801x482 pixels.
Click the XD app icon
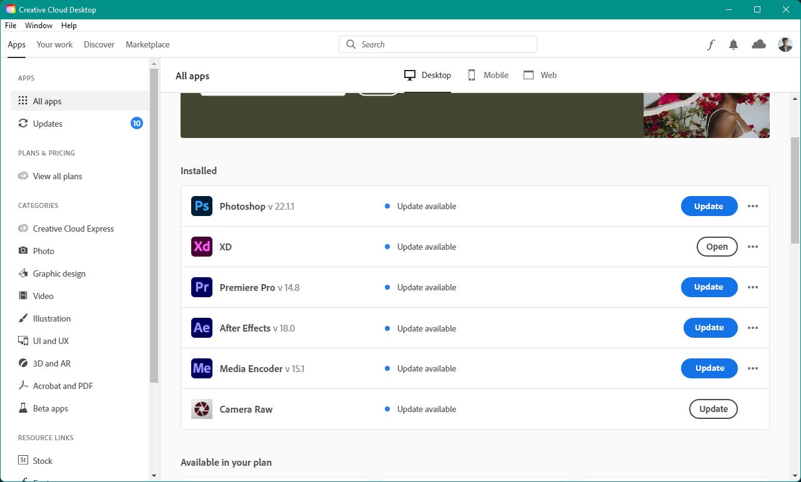(202, 247)
